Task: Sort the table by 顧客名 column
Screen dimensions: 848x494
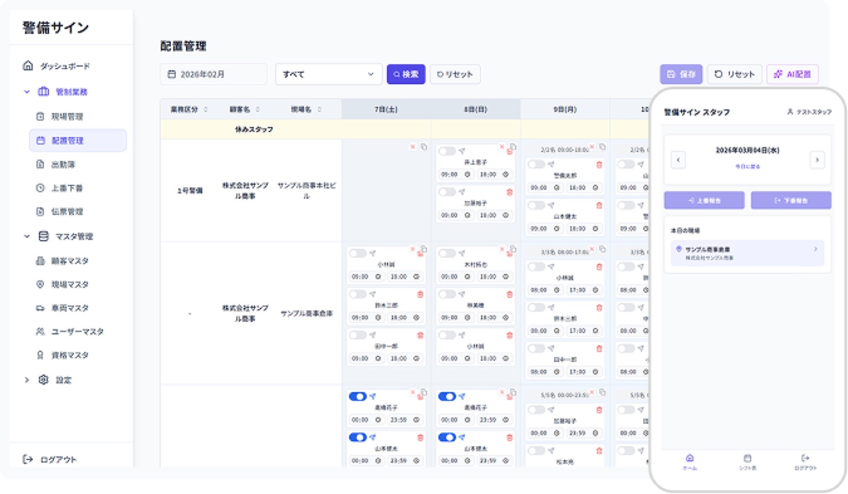Action: coord(258,110)
